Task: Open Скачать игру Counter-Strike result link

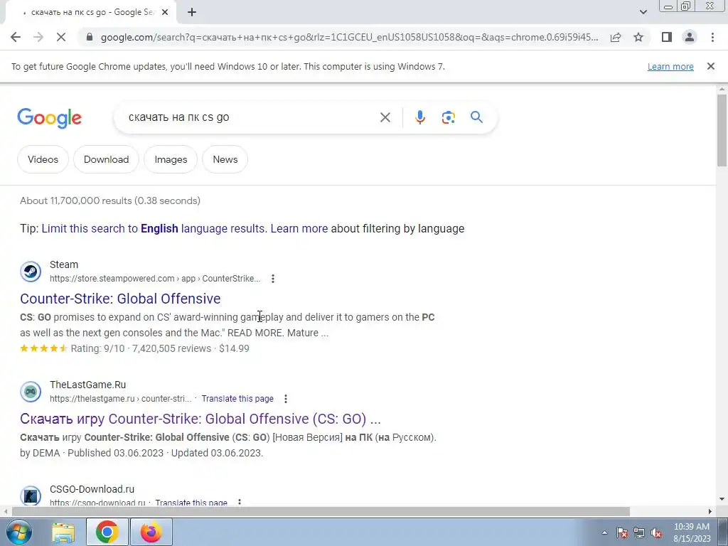Action: (200, 419)
